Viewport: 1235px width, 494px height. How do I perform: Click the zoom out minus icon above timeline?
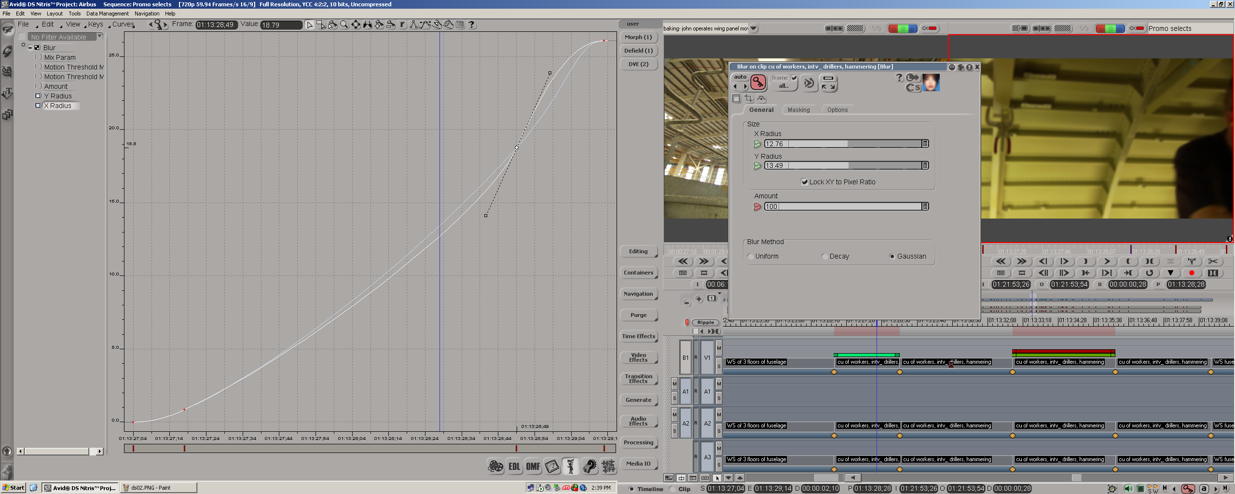[x=686, y=303]
